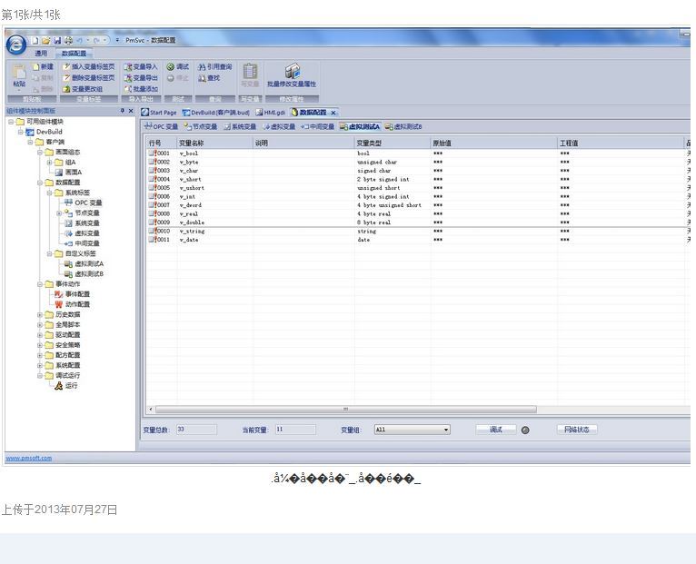Select 虚拟测试B in the tree
This screenshot has height=564, width=696.
point(89,273)
